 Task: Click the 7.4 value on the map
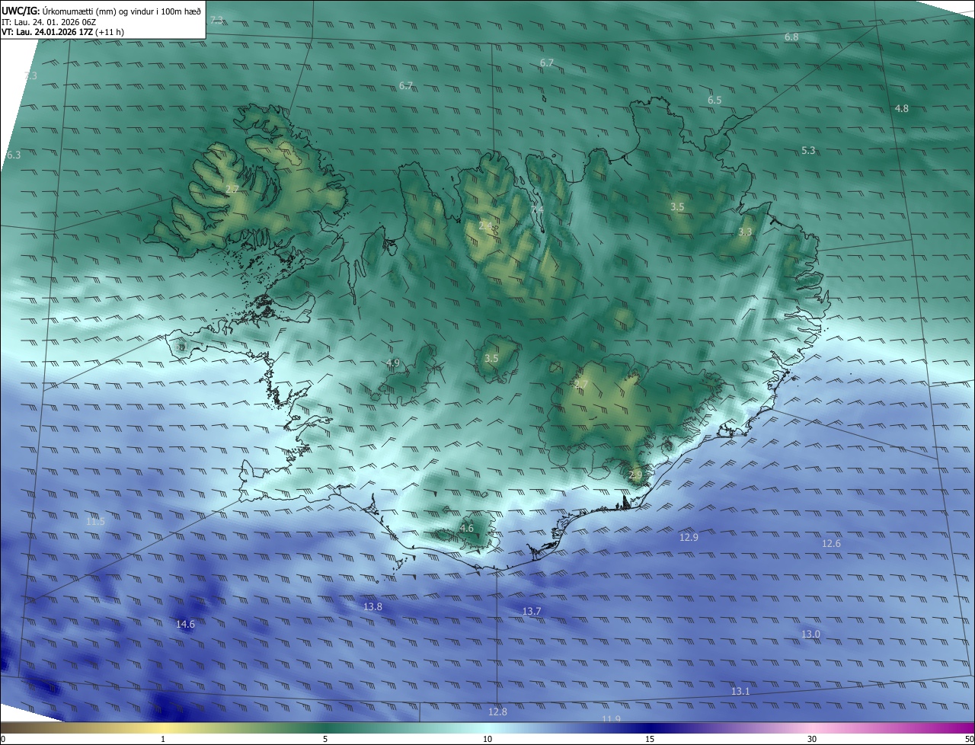[537, 209]
